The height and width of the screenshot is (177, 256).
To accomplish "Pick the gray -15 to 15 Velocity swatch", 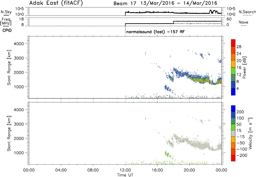I will point(233,133).
